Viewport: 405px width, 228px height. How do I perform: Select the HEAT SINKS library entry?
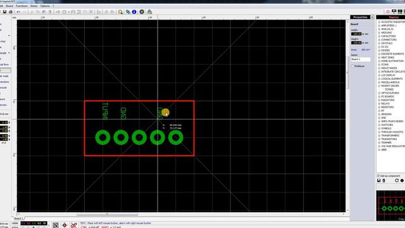(388, 58)
